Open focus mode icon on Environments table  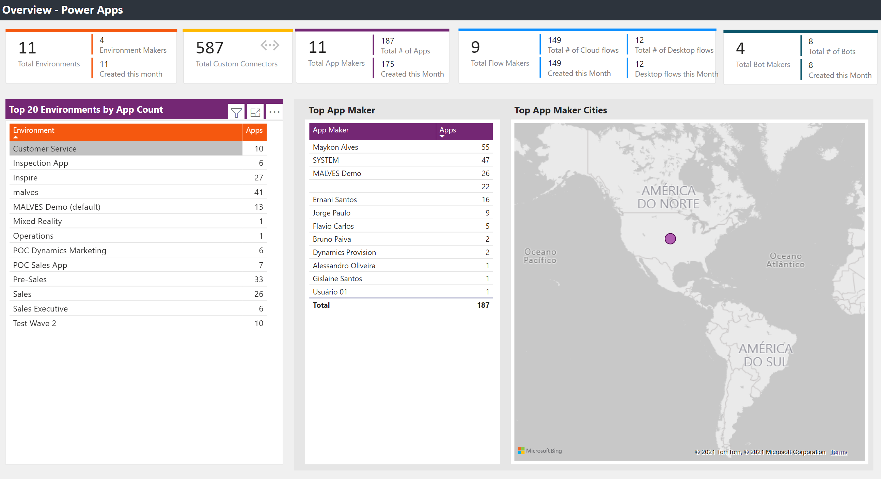tap(255, 112)
